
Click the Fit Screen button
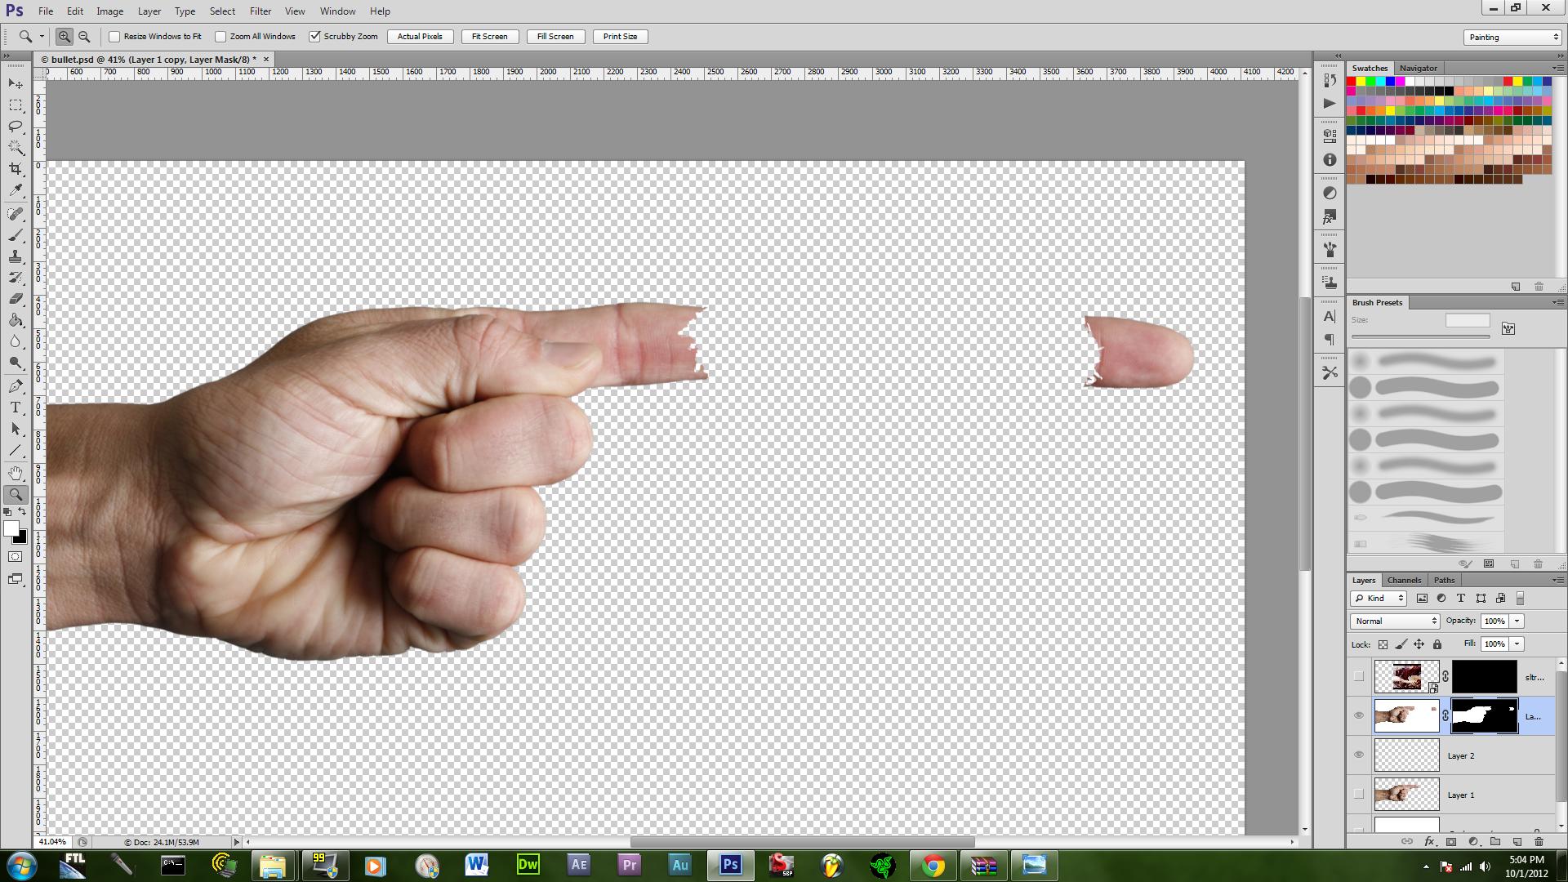coord(490,37)
